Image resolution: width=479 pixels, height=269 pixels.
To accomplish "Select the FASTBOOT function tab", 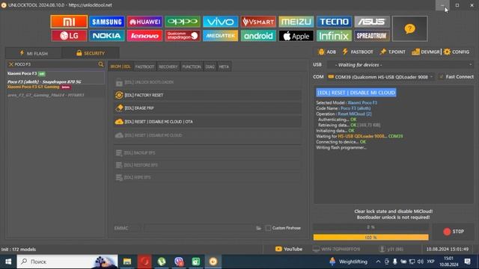I will [x=144, y=67].
